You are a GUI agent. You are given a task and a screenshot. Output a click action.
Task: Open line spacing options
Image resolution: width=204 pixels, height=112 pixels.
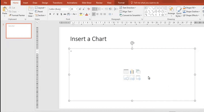(116, 9)
